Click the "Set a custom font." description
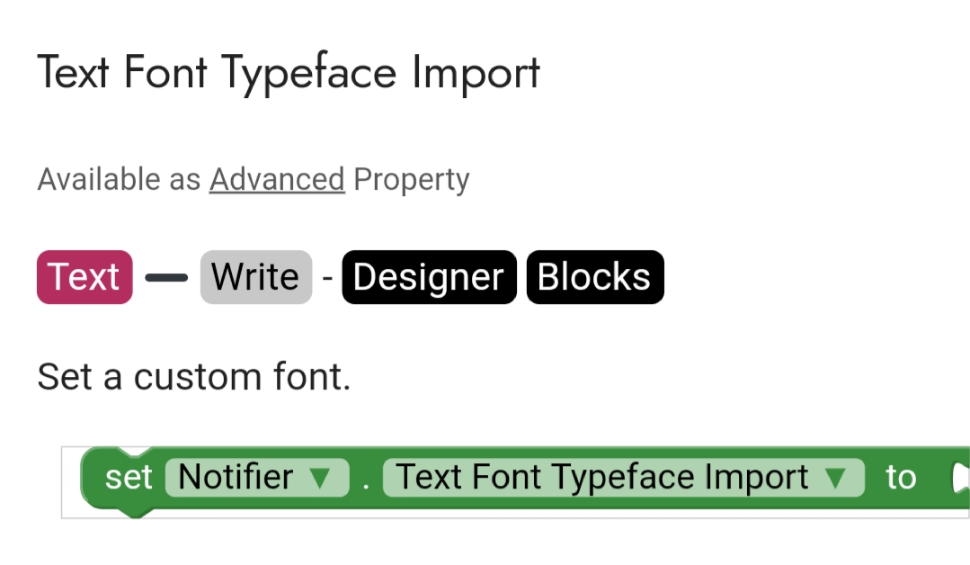The width and height of the screenshot is (970, 565). coord(194,376)
